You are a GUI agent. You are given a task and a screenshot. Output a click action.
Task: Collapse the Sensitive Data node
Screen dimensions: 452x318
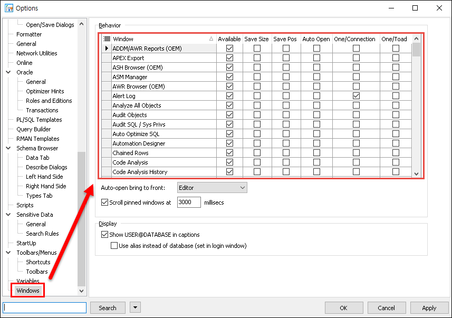pos(8,215)
